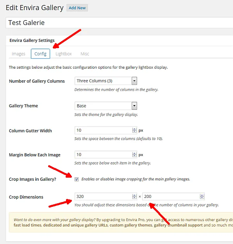Select the Three Columns (3) combo box
Screen dimensions: 233x244
(x=106, y=81)
